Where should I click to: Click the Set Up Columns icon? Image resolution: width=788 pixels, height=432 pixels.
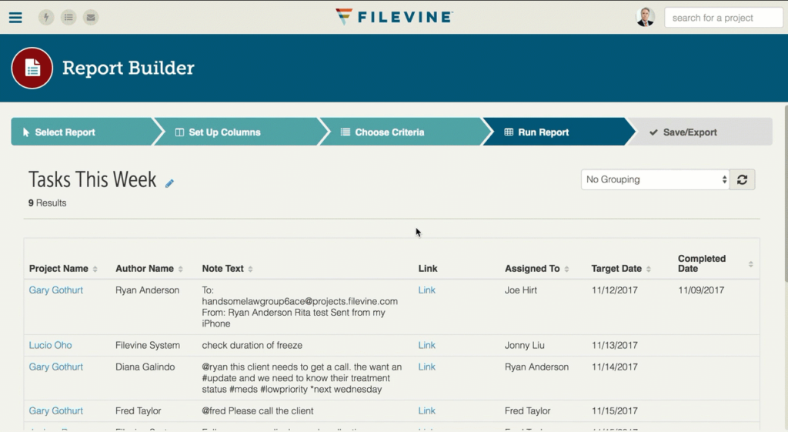(x=179, y=132)
